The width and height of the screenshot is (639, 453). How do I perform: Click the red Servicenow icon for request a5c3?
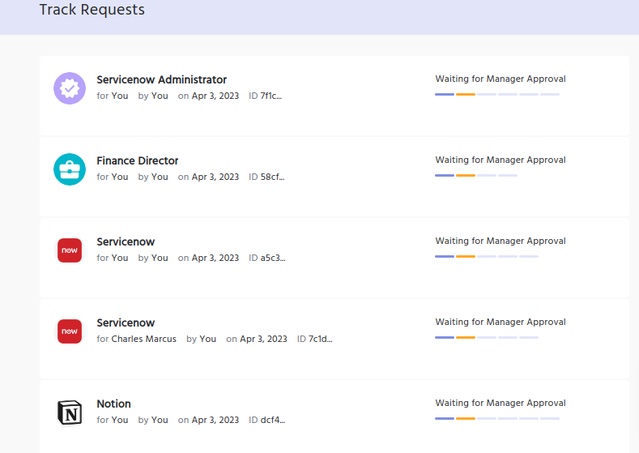click(x=70, y=250)
